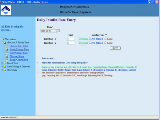The height and width of the screenshot is (120, 161).
Task: Open the calendar date-picker icon
Action: click(58, 31)
